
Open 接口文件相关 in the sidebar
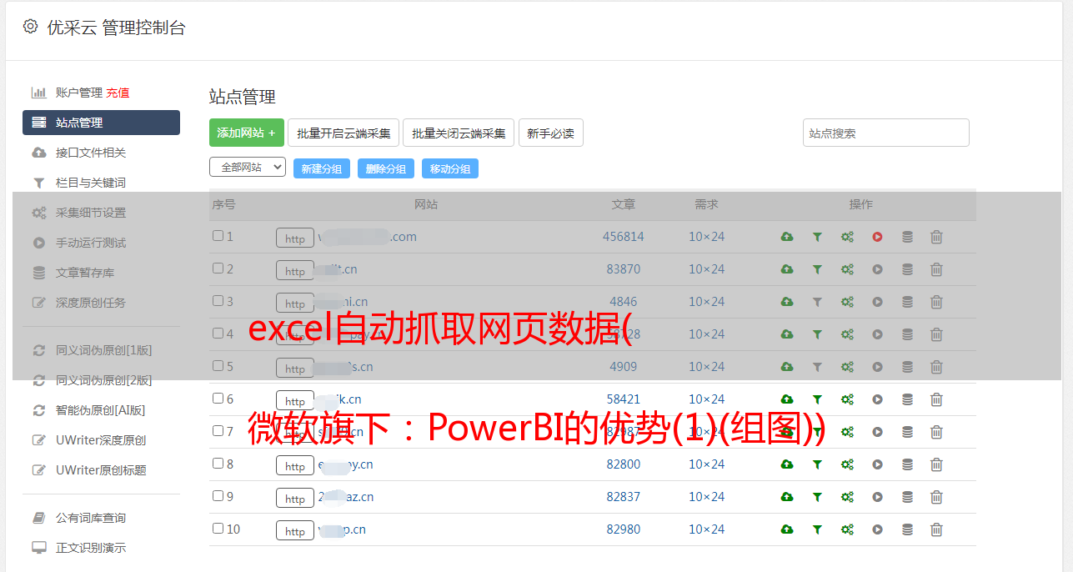(x=91, y=153)
